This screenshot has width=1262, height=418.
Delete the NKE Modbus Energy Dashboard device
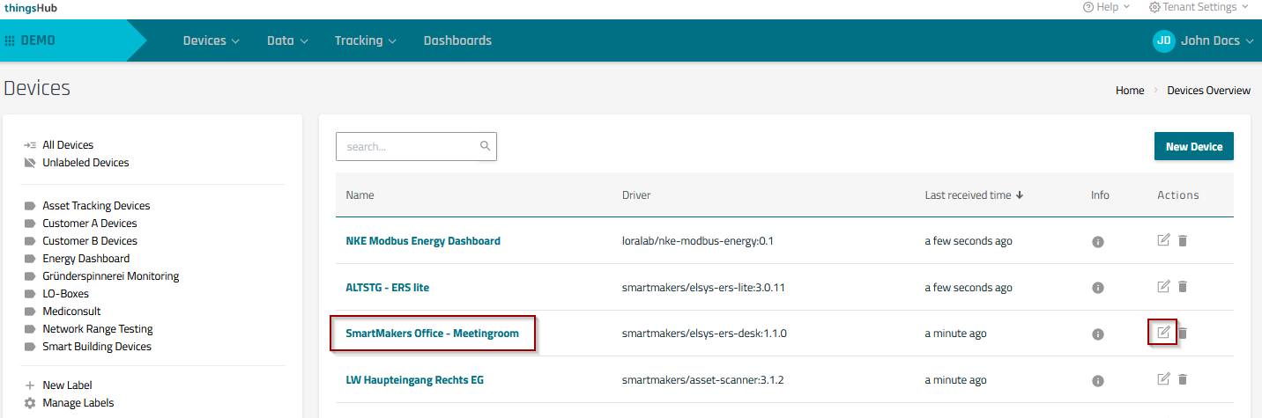click(x=1183, y=240)
